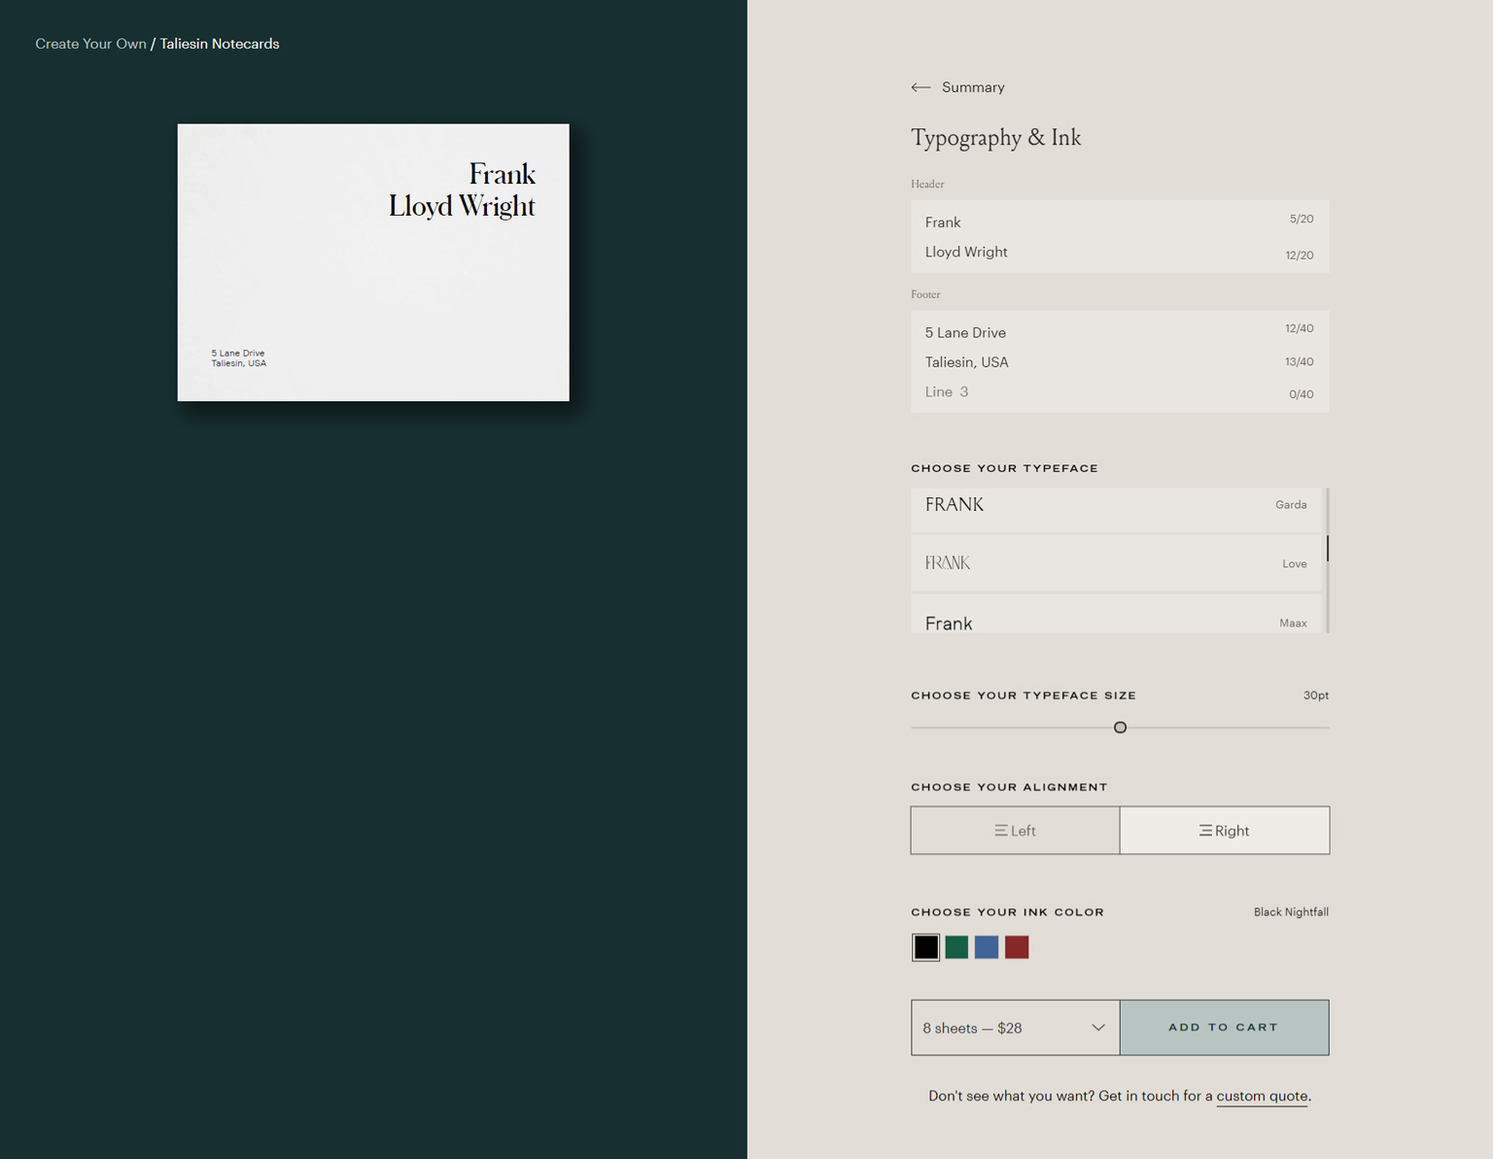Click the notecard preview image
Image resolution: width=1493 pixels, height=1159 pixels.
[373, 262]
